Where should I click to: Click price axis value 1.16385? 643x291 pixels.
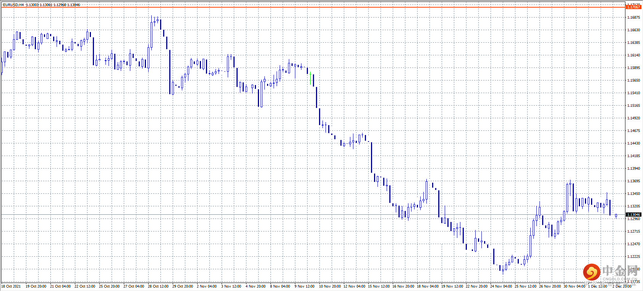tap(634, 43)
